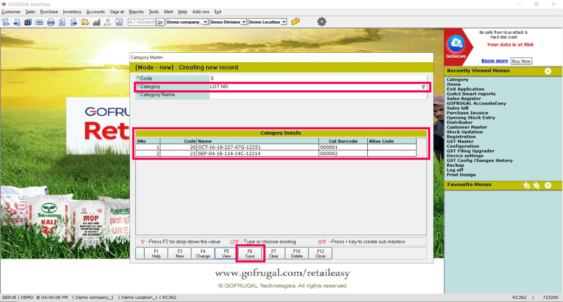This screenshot has height=302, width=563.
Task: Open the Tools menu
Action: pyautogui.click(x=153, y=12)
